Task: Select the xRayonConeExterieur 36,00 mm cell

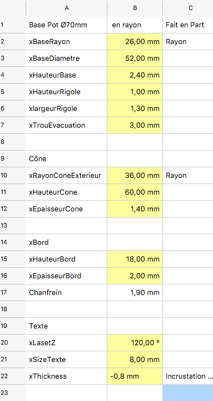Action: [135, 176]
